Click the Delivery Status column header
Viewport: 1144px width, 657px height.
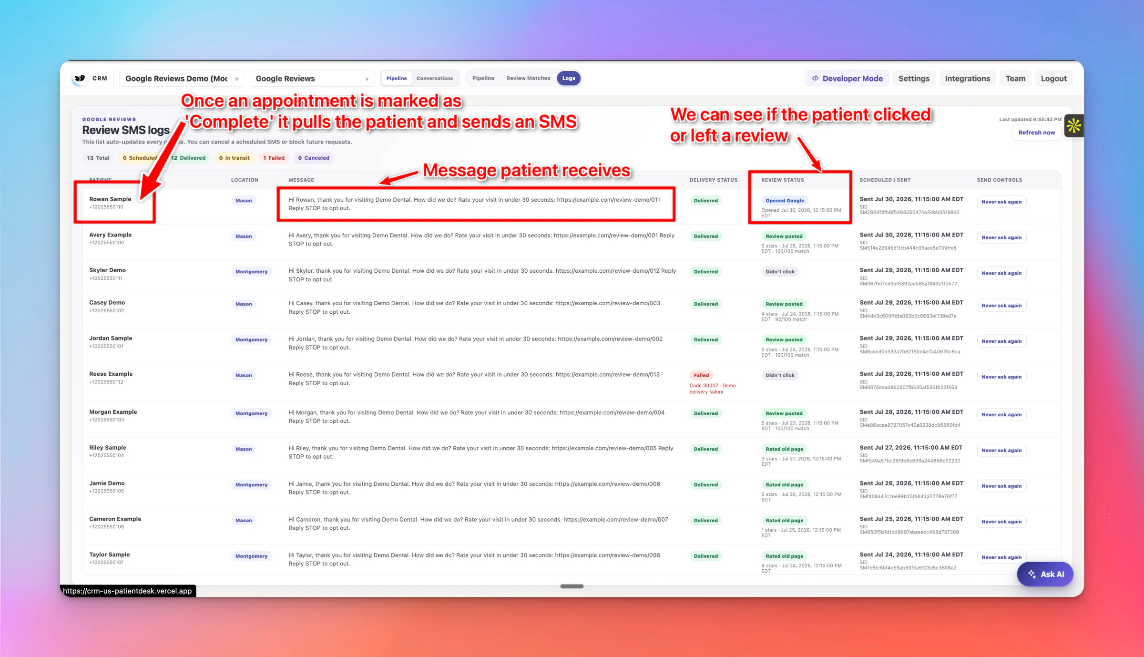point(713,180)
